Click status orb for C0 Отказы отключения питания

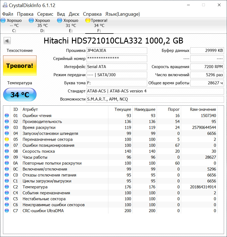pyautogui.click(x=7, y=175)
